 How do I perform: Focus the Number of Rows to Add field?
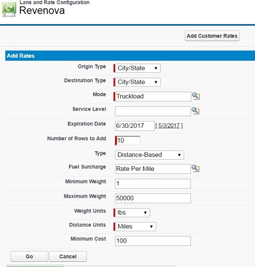tap(128, 141)
